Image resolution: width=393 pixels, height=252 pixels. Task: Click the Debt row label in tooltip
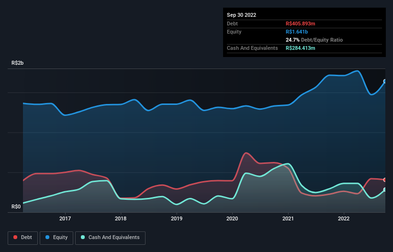click(232, 23)
